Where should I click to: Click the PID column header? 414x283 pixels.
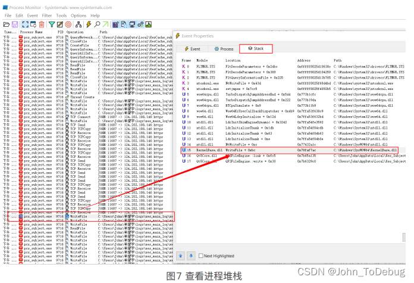coord(61,32)
